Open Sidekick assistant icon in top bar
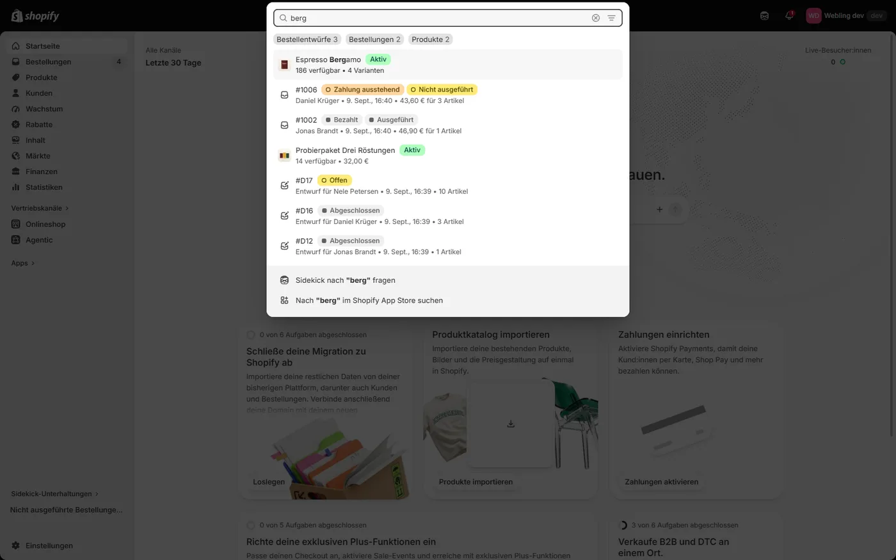 pos(764,16)
